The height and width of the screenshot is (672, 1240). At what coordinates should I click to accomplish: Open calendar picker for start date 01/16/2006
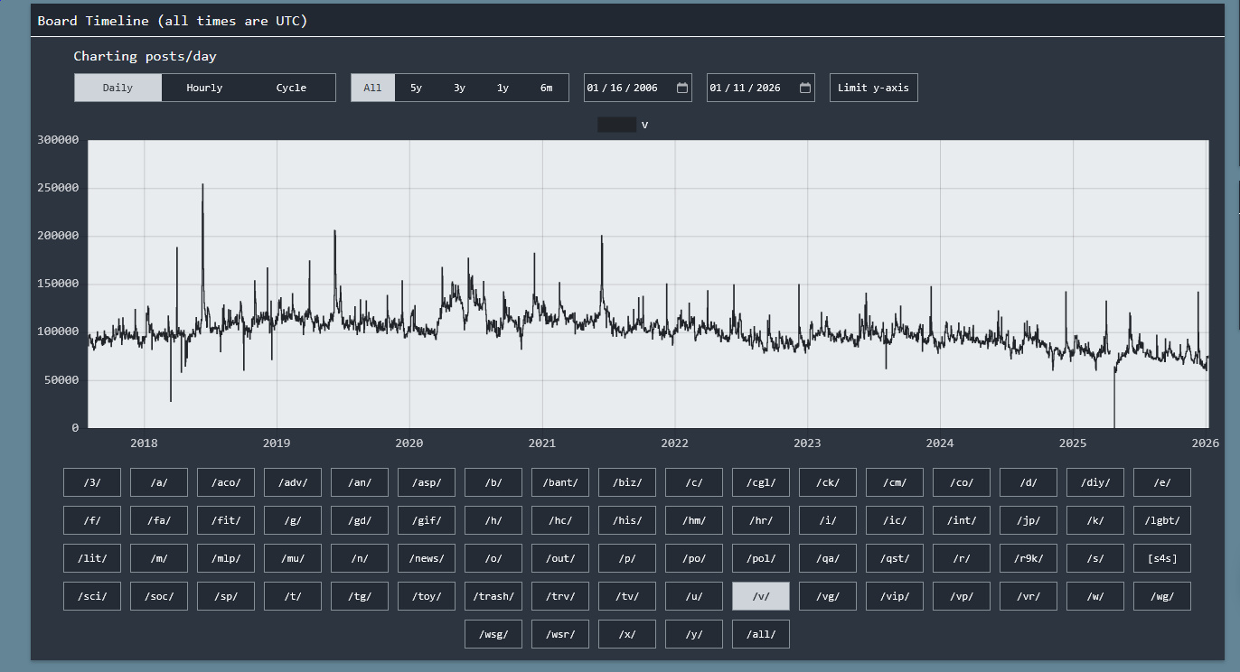click(682, 88)
